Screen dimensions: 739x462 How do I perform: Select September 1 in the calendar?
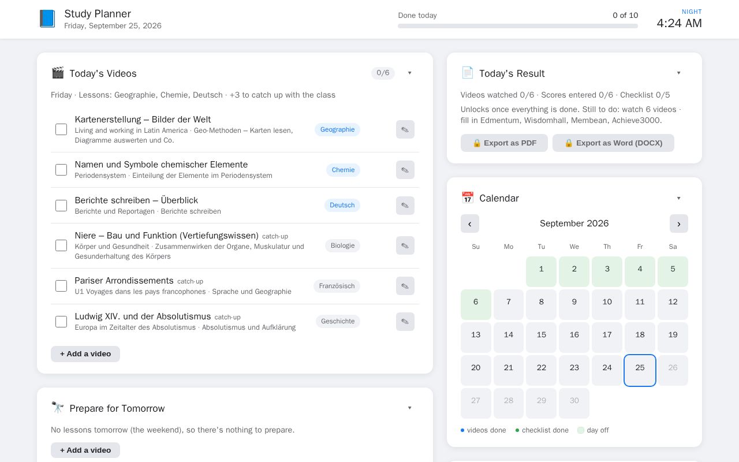(541, 271)
